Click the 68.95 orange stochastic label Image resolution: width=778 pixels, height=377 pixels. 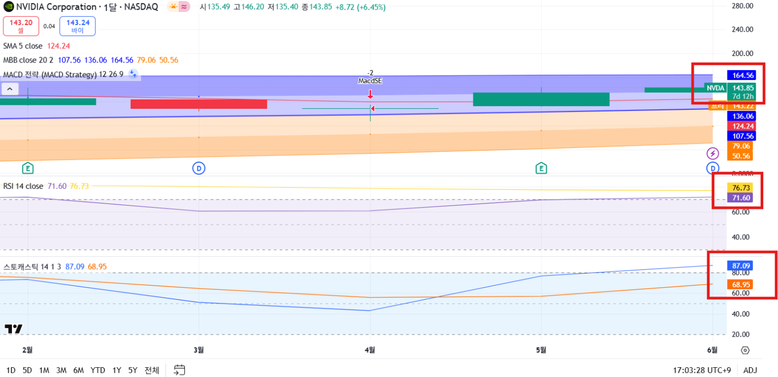(740, 285)
